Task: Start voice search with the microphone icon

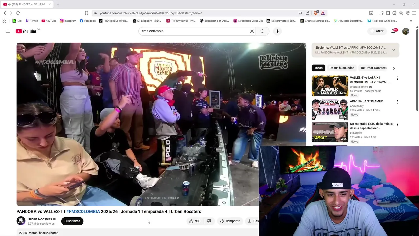Action: [x=277, y=31]
